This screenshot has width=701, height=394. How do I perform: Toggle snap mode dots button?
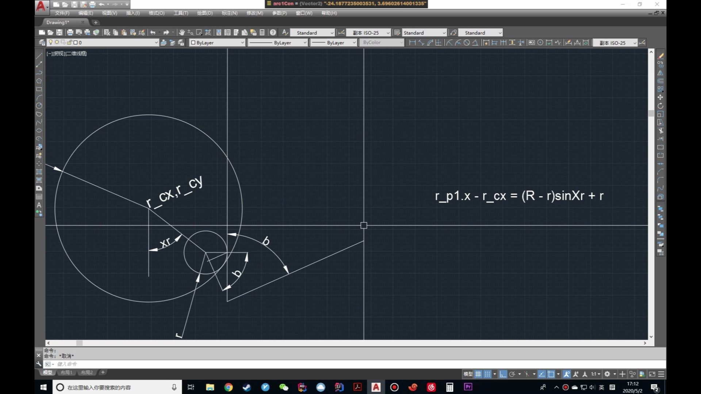pyautogui.click(x=487, y=374)
